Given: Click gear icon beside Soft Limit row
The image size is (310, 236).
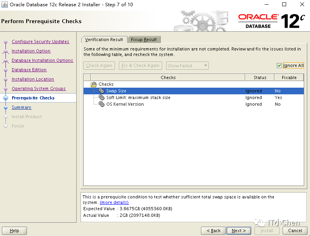Looking at the screenshot, I should [x=101, y=97].
